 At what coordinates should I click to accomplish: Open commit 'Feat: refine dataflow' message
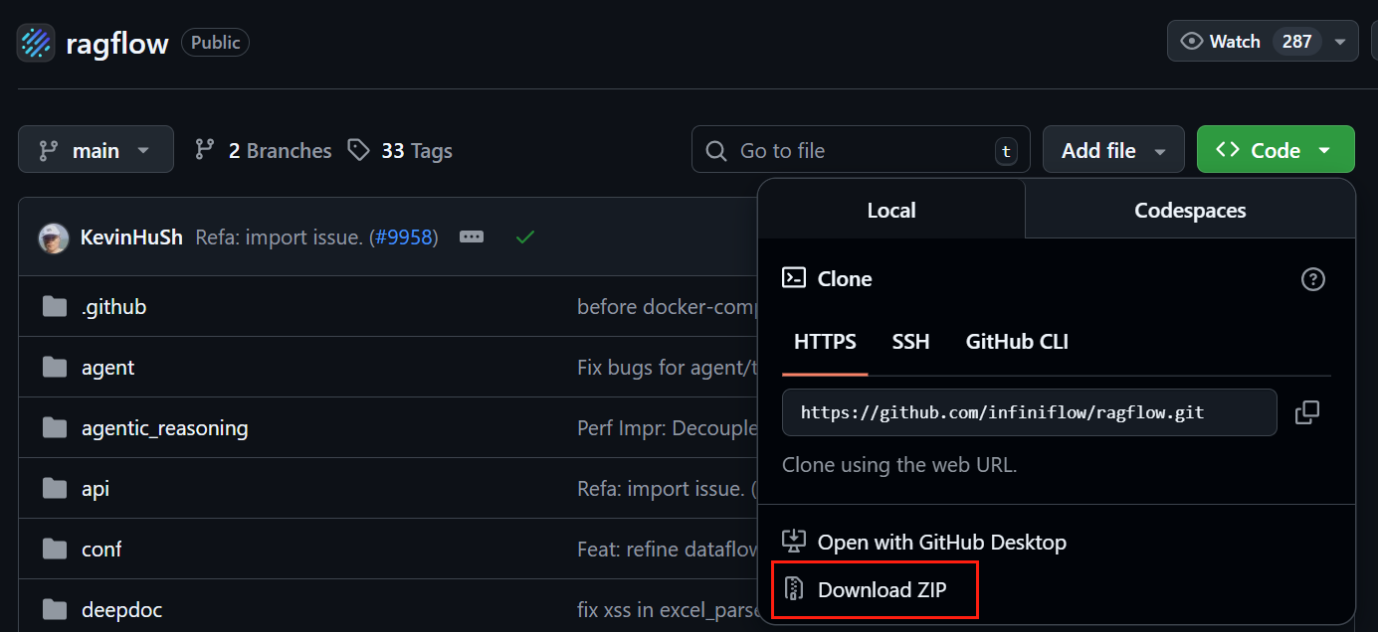668,550
